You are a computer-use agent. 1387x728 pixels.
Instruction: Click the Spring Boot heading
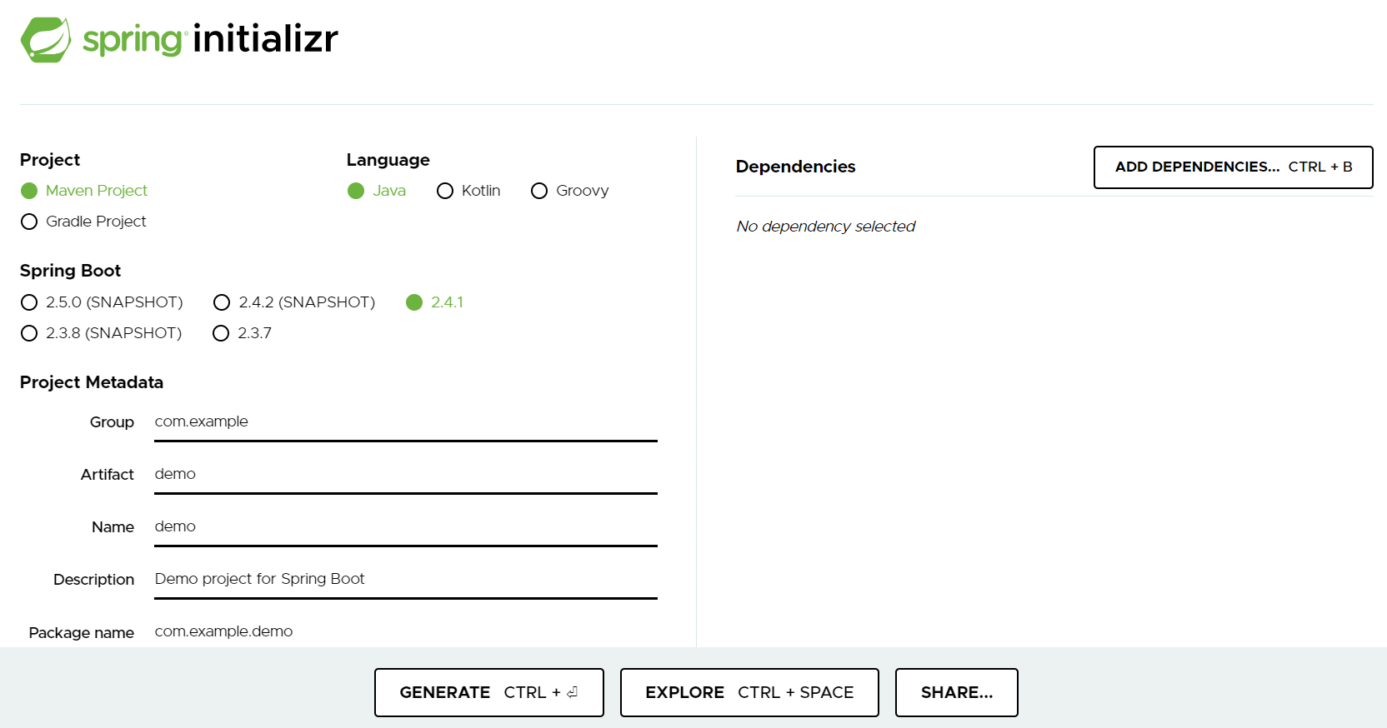(x=70, y=271)
